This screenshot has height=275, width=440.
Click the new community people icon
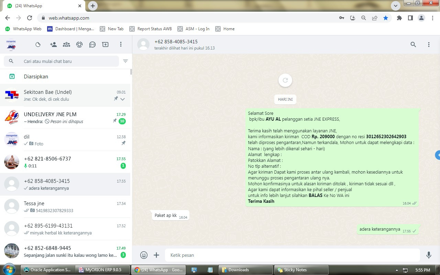tap(53, 44)
